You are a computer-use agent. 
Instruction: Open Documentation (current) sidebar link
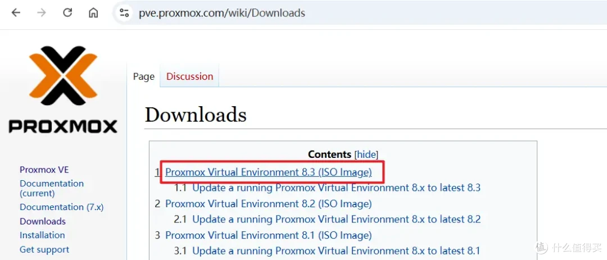[x=52, y=189]
